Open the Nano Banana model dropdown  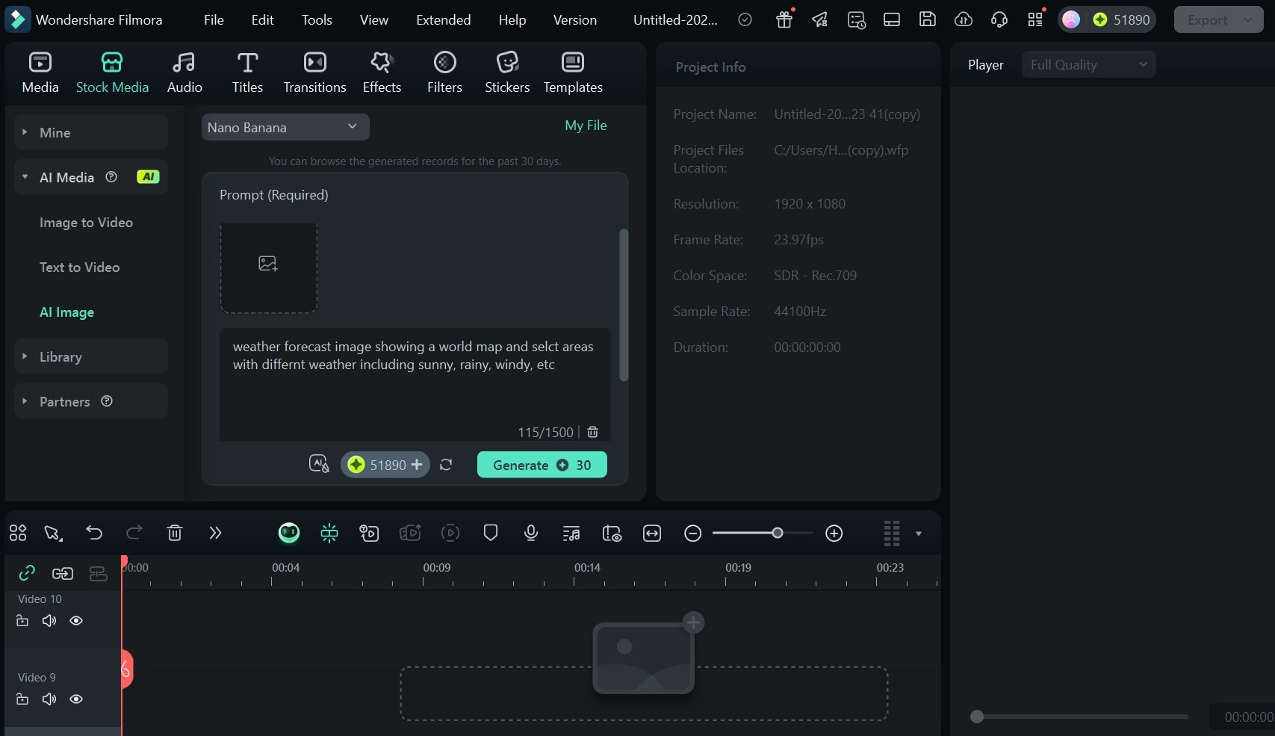coord(285,127)
